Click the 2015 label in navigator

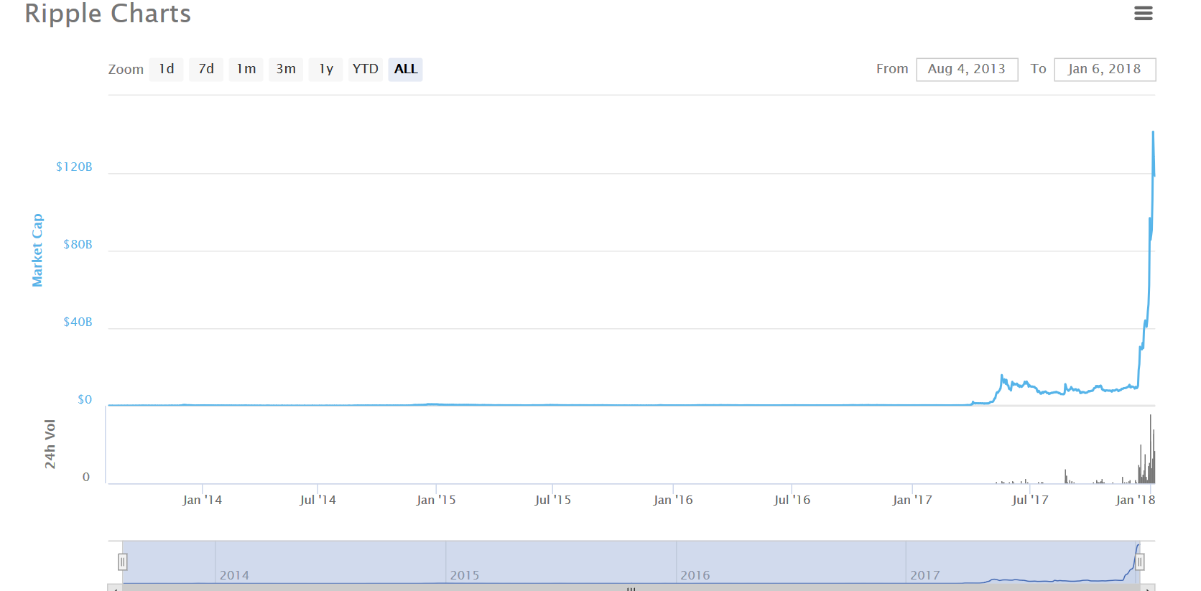click(464, 575)
